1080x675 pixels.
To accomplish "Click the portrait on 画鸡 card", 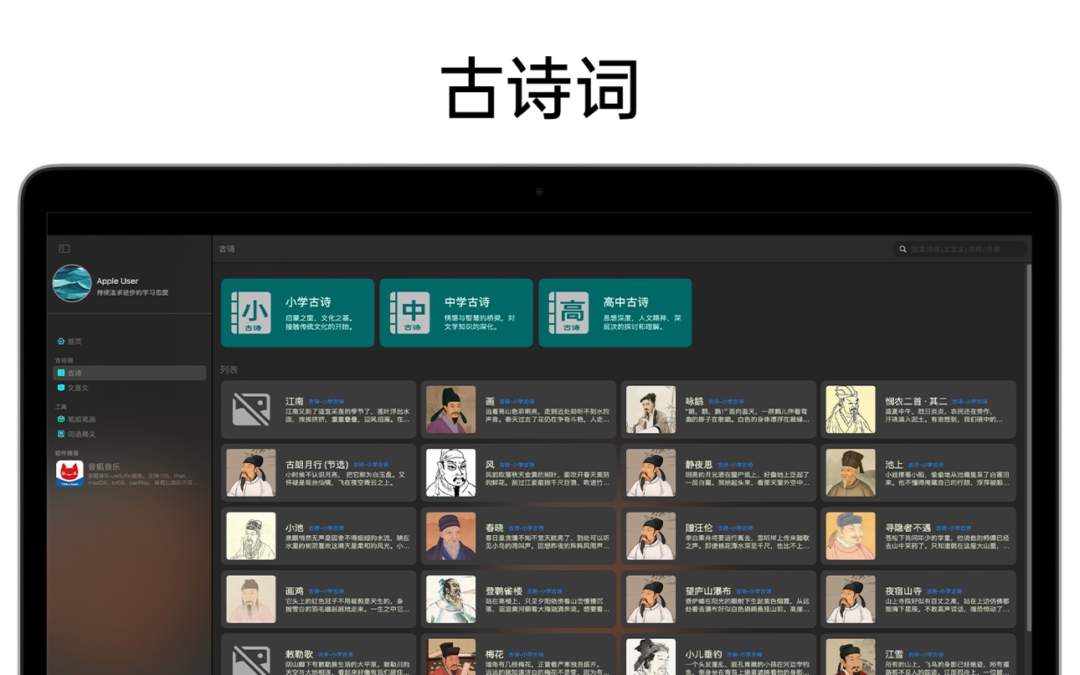I will (x=251, y=600).
